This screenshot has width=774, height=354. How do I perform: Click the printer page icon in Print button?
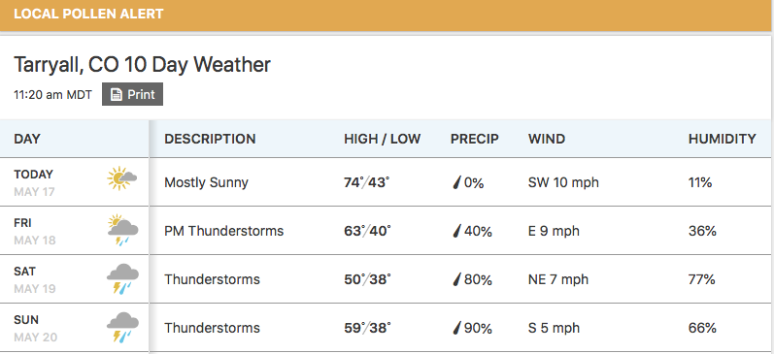pyautogui.click(x=116, y=94)
